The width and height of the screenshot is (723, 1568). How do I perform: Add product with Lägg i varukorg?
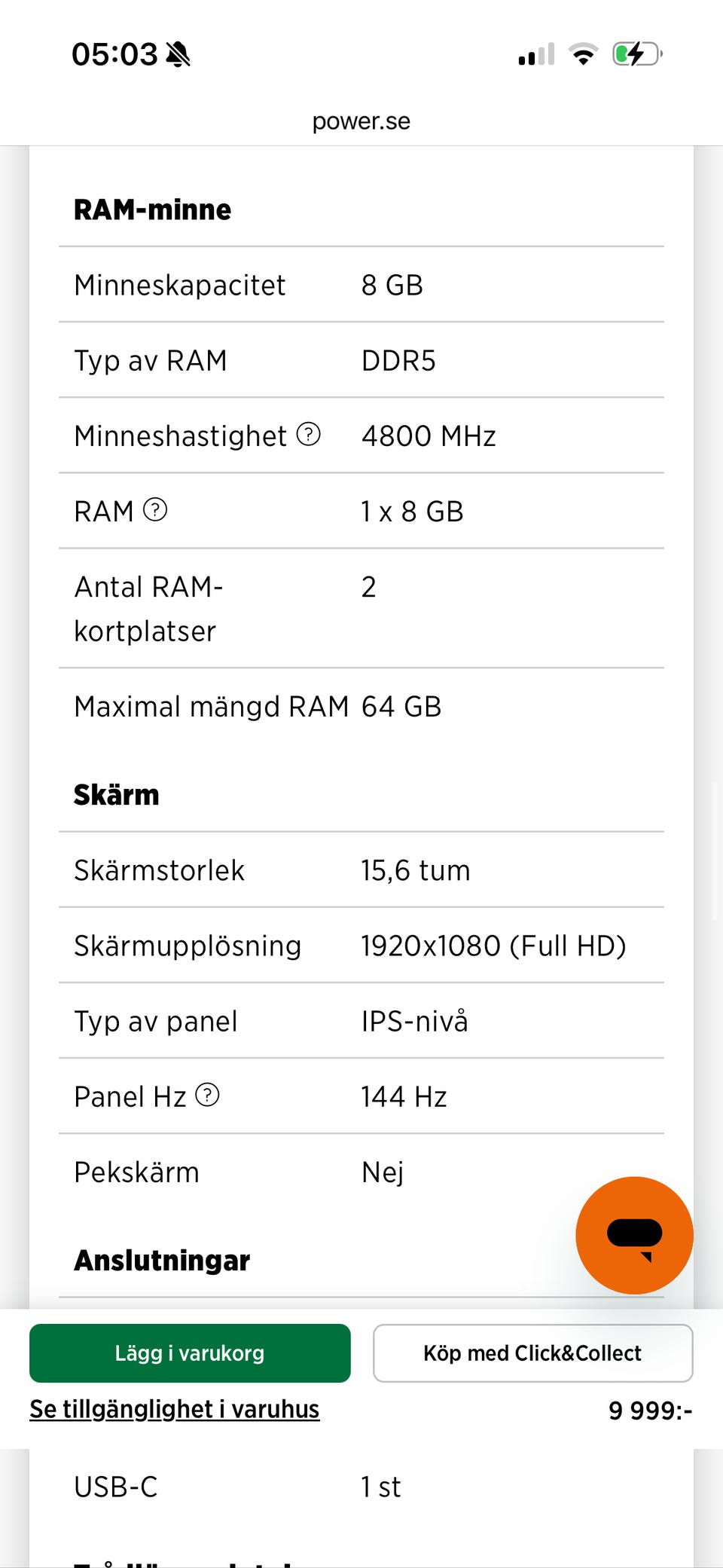(190, 1353)
